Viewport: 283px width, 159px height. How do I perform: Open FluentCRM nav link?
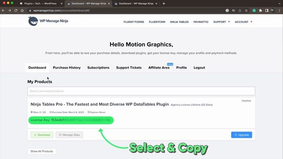pos(157,22)
